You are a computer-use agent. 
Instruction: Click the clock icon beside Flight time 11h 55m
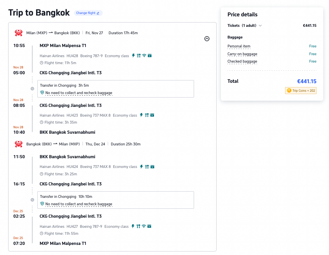[42, 233]
